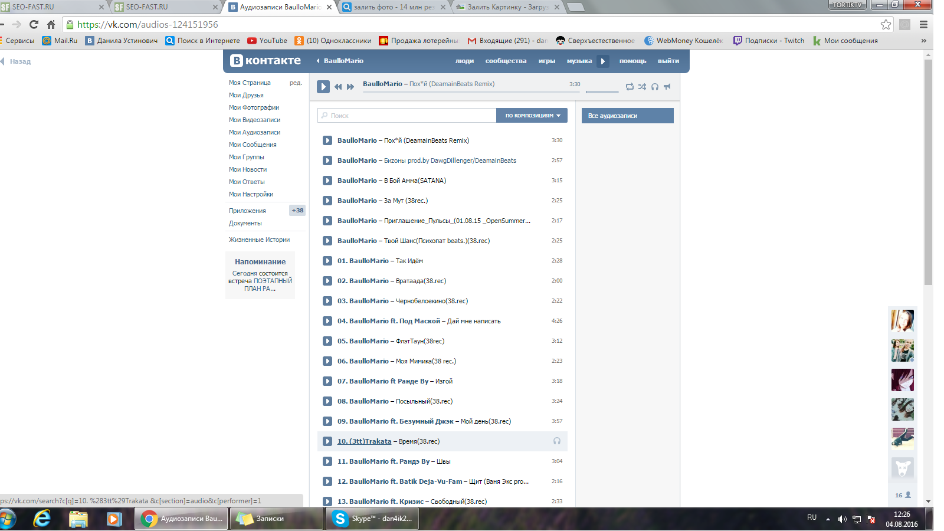The image size is (944, 531).
Task: Play 'Твой Шанс' track
Action: (x=327, y=241)
